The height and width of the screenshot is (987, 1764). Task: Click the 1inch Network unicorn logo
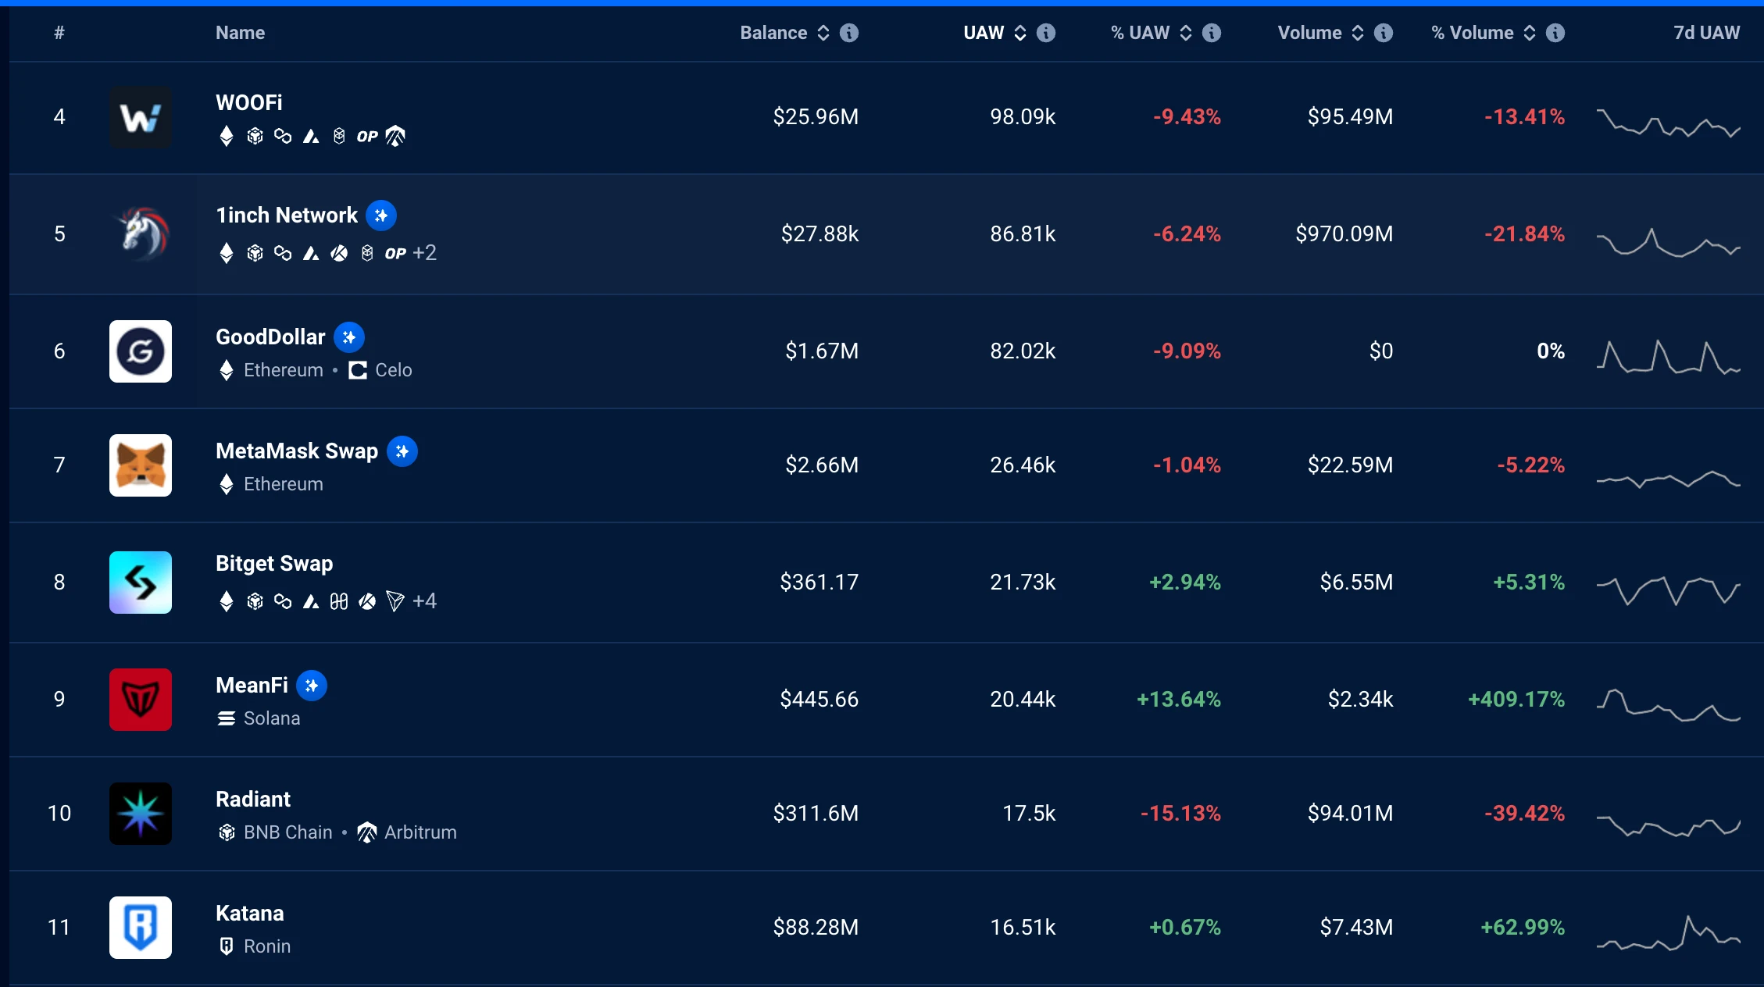(x=141, y=233)
